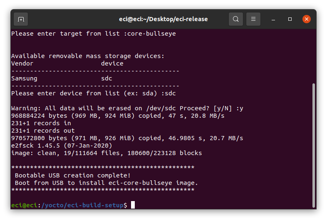Click the Samsung vendor entry
This screenshot has height=221, width=327.
click(x=24, y=78)
